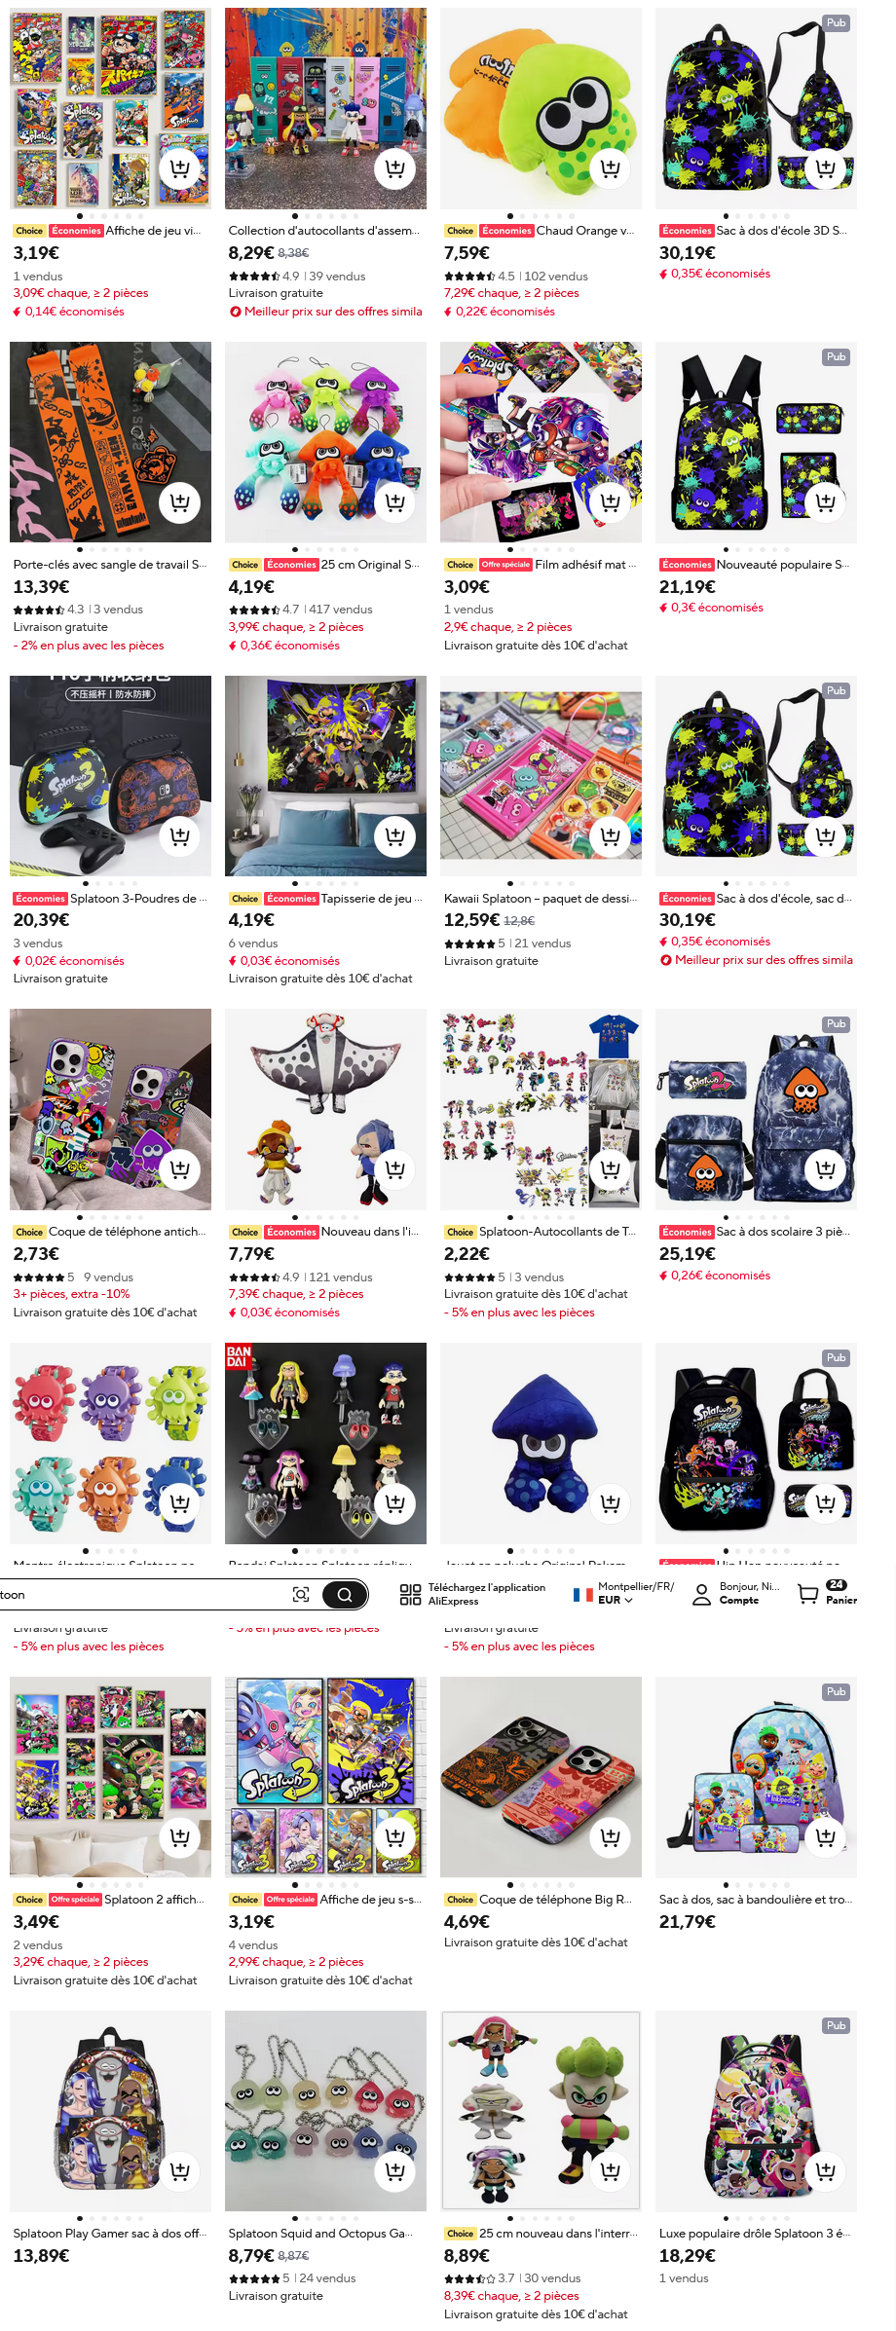Open Porte-clés avec sangle de travail listing
Screen dimensions: 896x2331
(x=110, y=565)
